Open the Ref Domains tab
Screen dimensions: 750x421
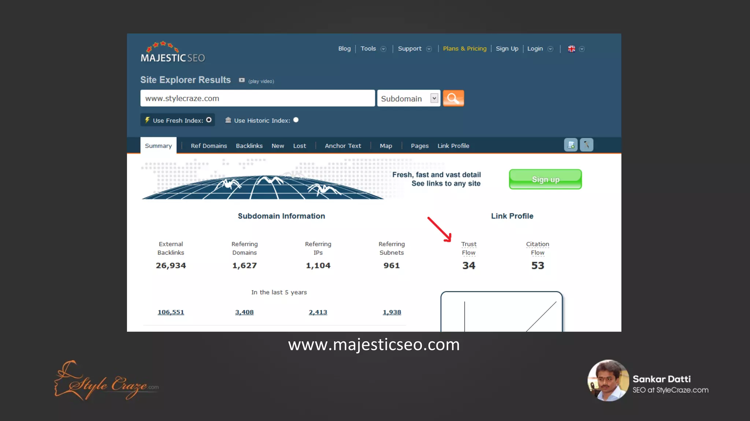[209, 146]
